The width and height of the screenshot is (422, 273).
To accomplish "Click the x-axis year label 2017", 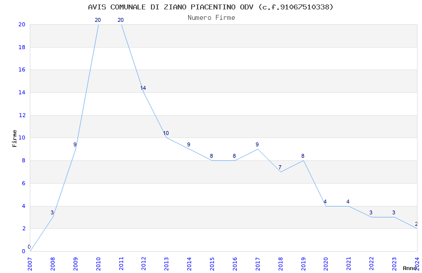I will (258, 264).
